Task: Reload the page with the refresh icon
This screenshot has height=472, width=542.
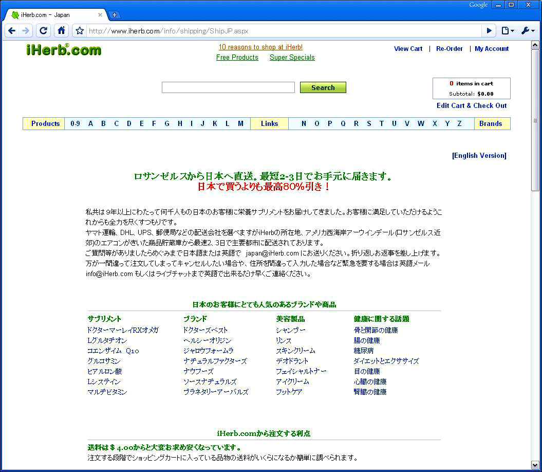Action: click(43, 31)
